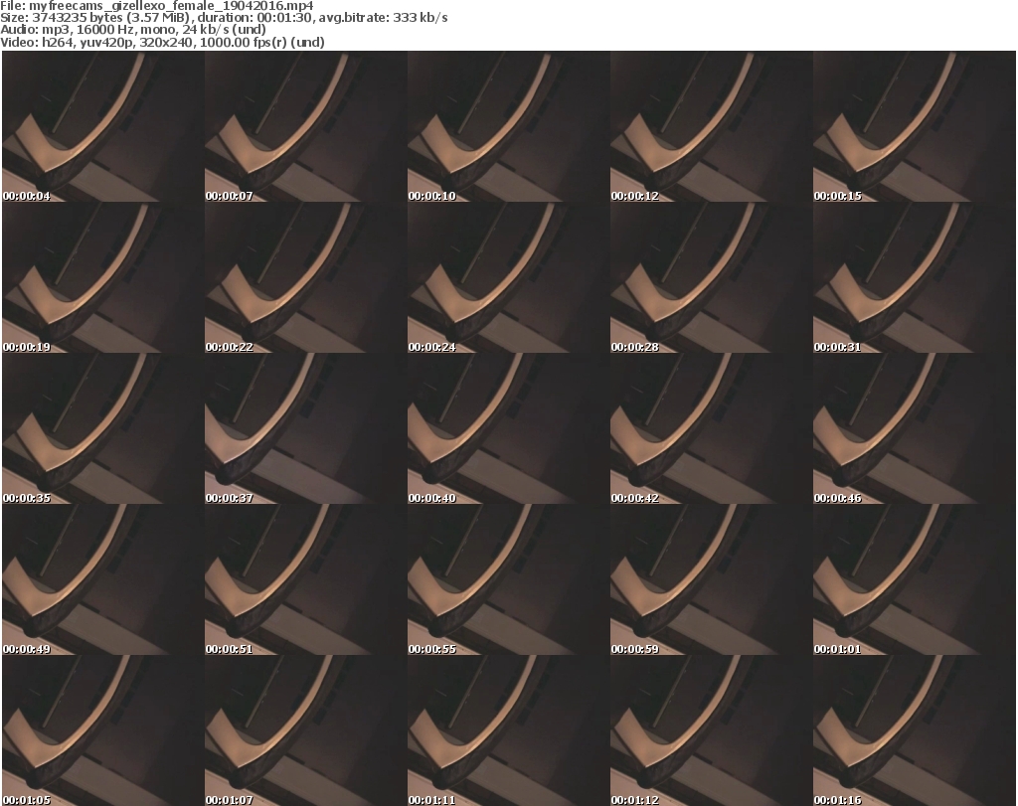Select the thumbnail stamped 00:01:07
The image size is (1018, 806).
click(x=306, y=730)
